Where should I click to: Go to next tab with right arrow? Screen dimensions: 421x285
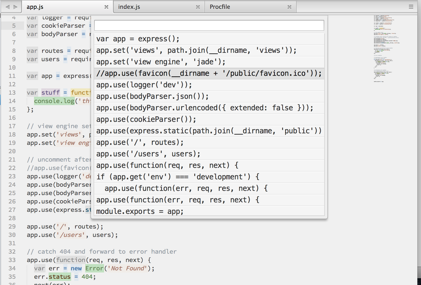[x=15, y=7]
